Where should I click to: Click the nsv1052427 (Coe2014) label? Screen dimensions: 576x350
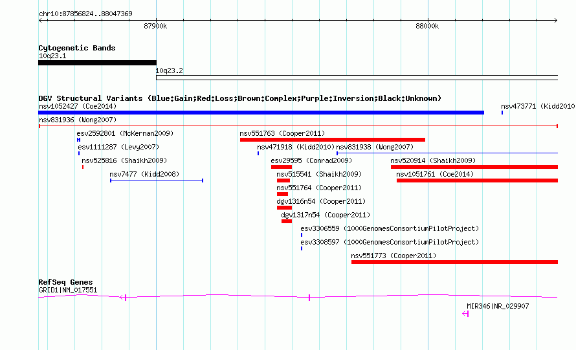point(78,106)
